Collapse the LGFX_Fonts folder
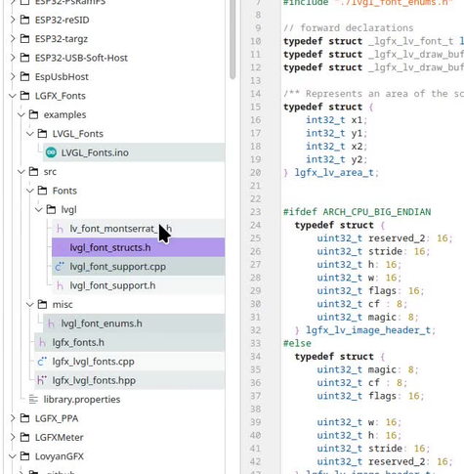The image size is (464, 474). 13,96
